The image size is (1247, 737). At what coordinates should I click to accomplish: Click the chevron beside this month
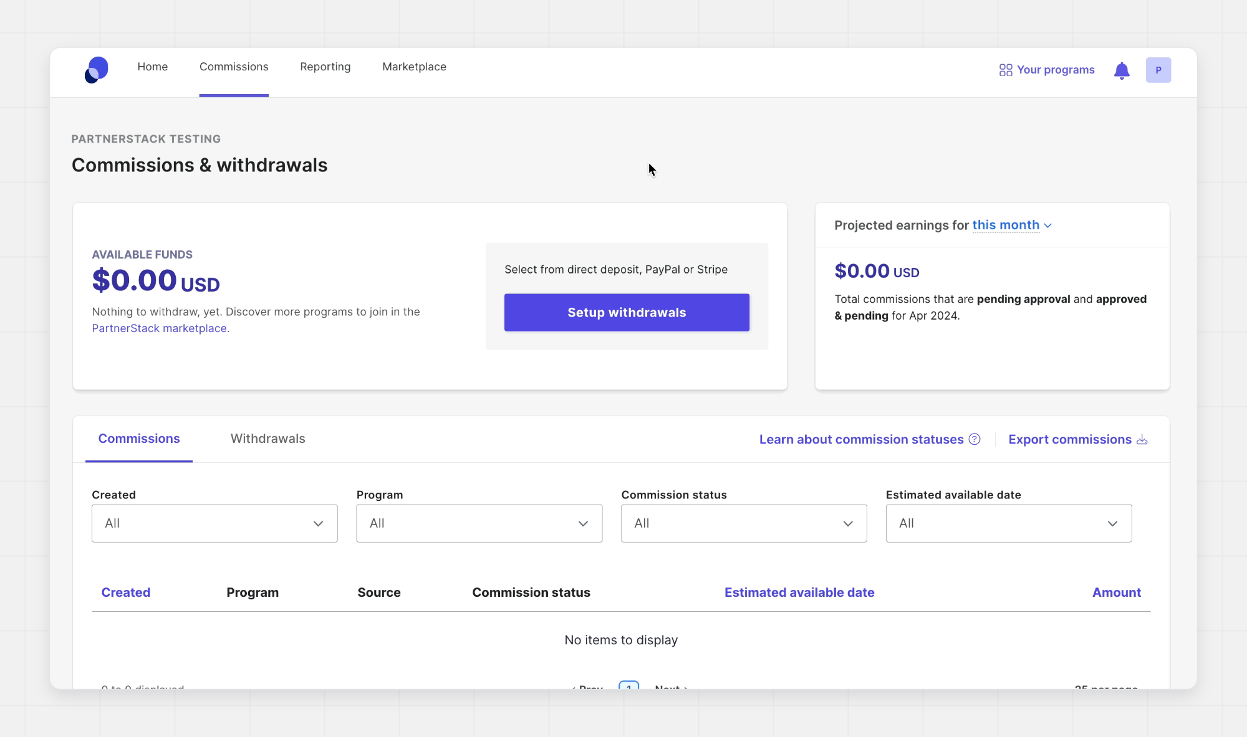pos(1047,226)
